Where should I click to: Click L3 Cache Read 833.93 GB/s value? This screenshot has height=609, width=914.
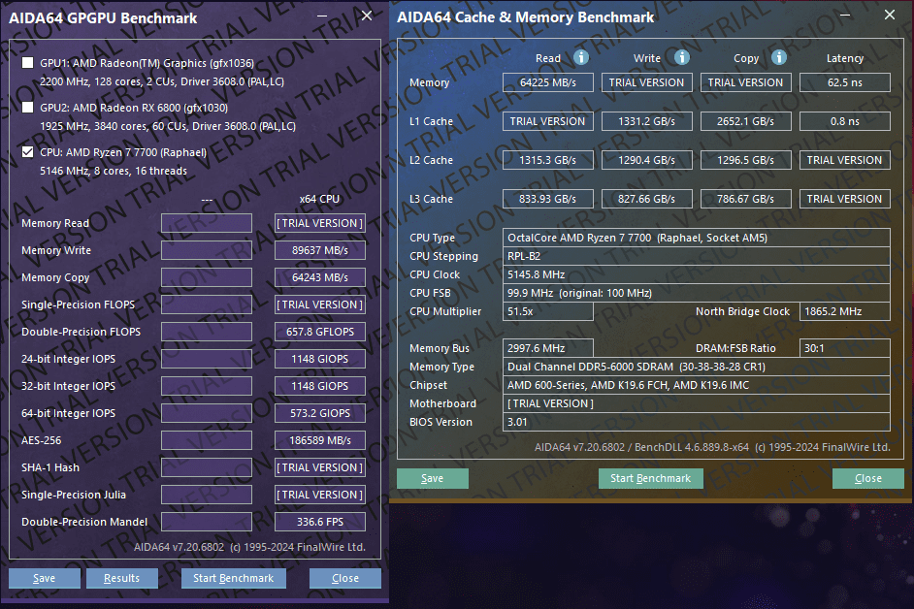click(548, 199)
